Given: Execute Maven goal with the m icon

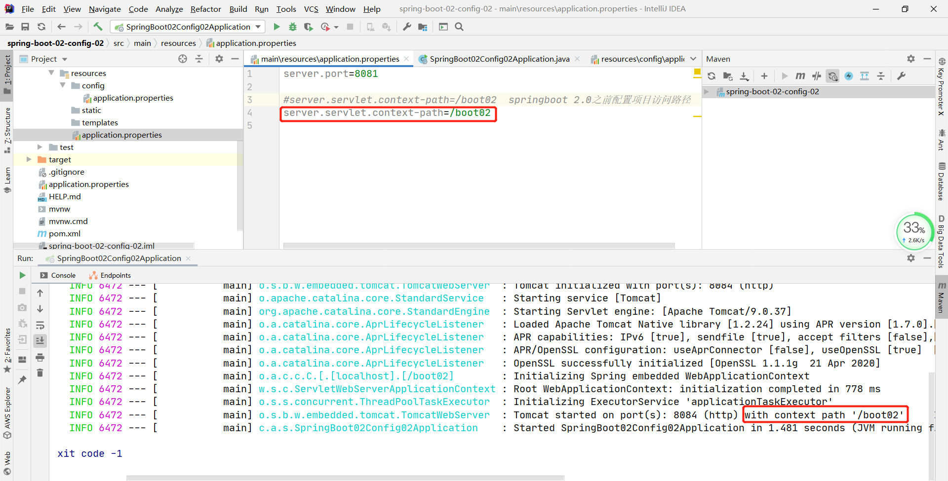Looking at the screenshot, I should [x=800, y=76].
